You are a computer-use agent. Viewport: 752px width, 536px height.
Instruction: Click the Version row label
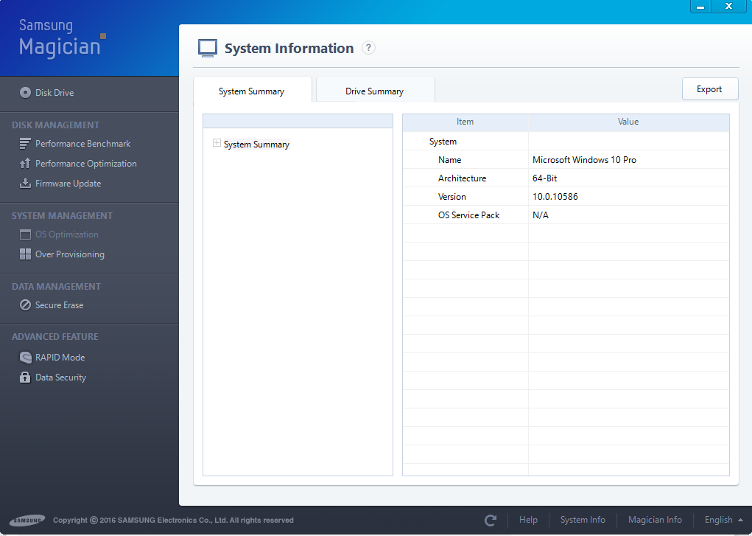[x=451, y=196]
